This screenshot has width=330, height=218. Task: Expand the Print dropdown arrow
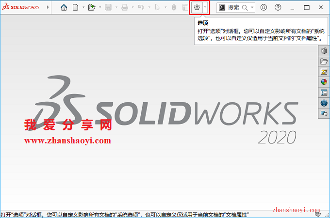pyautogui.click(x=133, y=7)
